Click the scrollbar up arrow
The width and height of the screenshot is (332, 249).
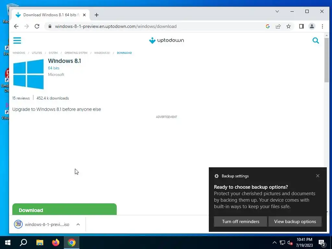click(x=326, y=35)
